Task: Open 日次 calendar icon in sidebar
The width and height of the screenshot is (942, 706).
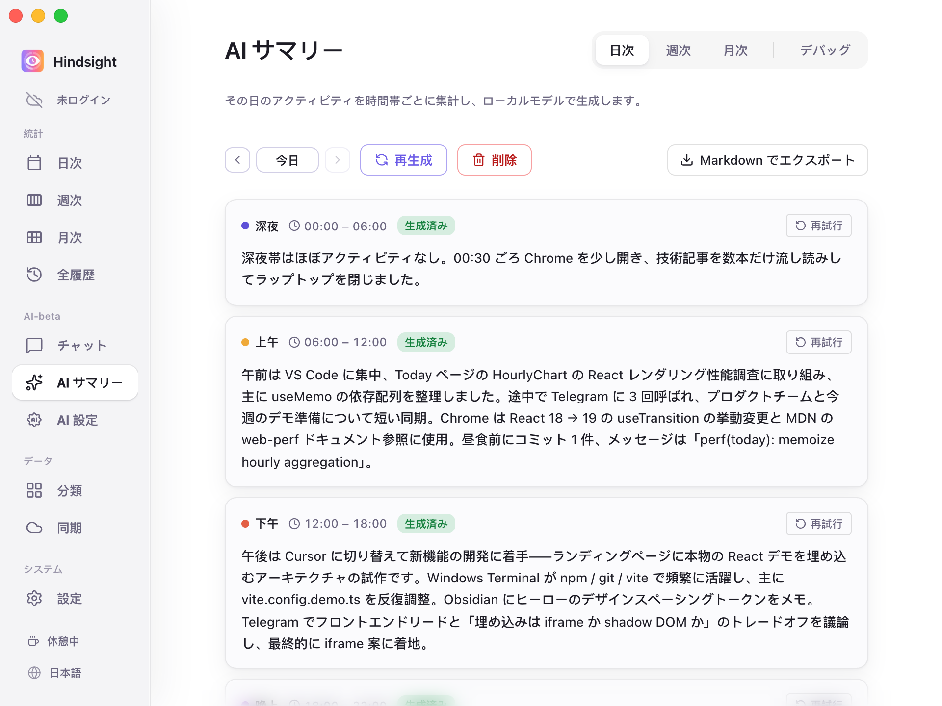Action: 34,163
